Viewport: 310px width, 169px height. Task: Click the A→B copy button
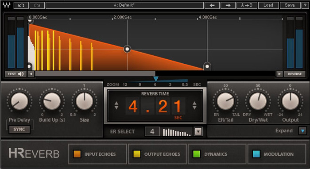tap(247, 5)
